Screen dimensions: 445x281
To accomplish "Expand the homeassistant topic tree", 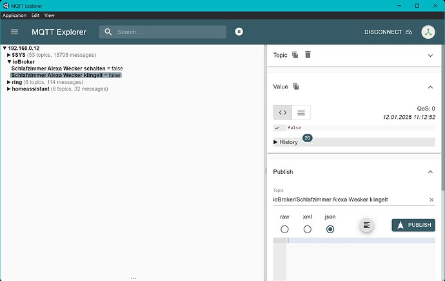I will tap(9, 89).
